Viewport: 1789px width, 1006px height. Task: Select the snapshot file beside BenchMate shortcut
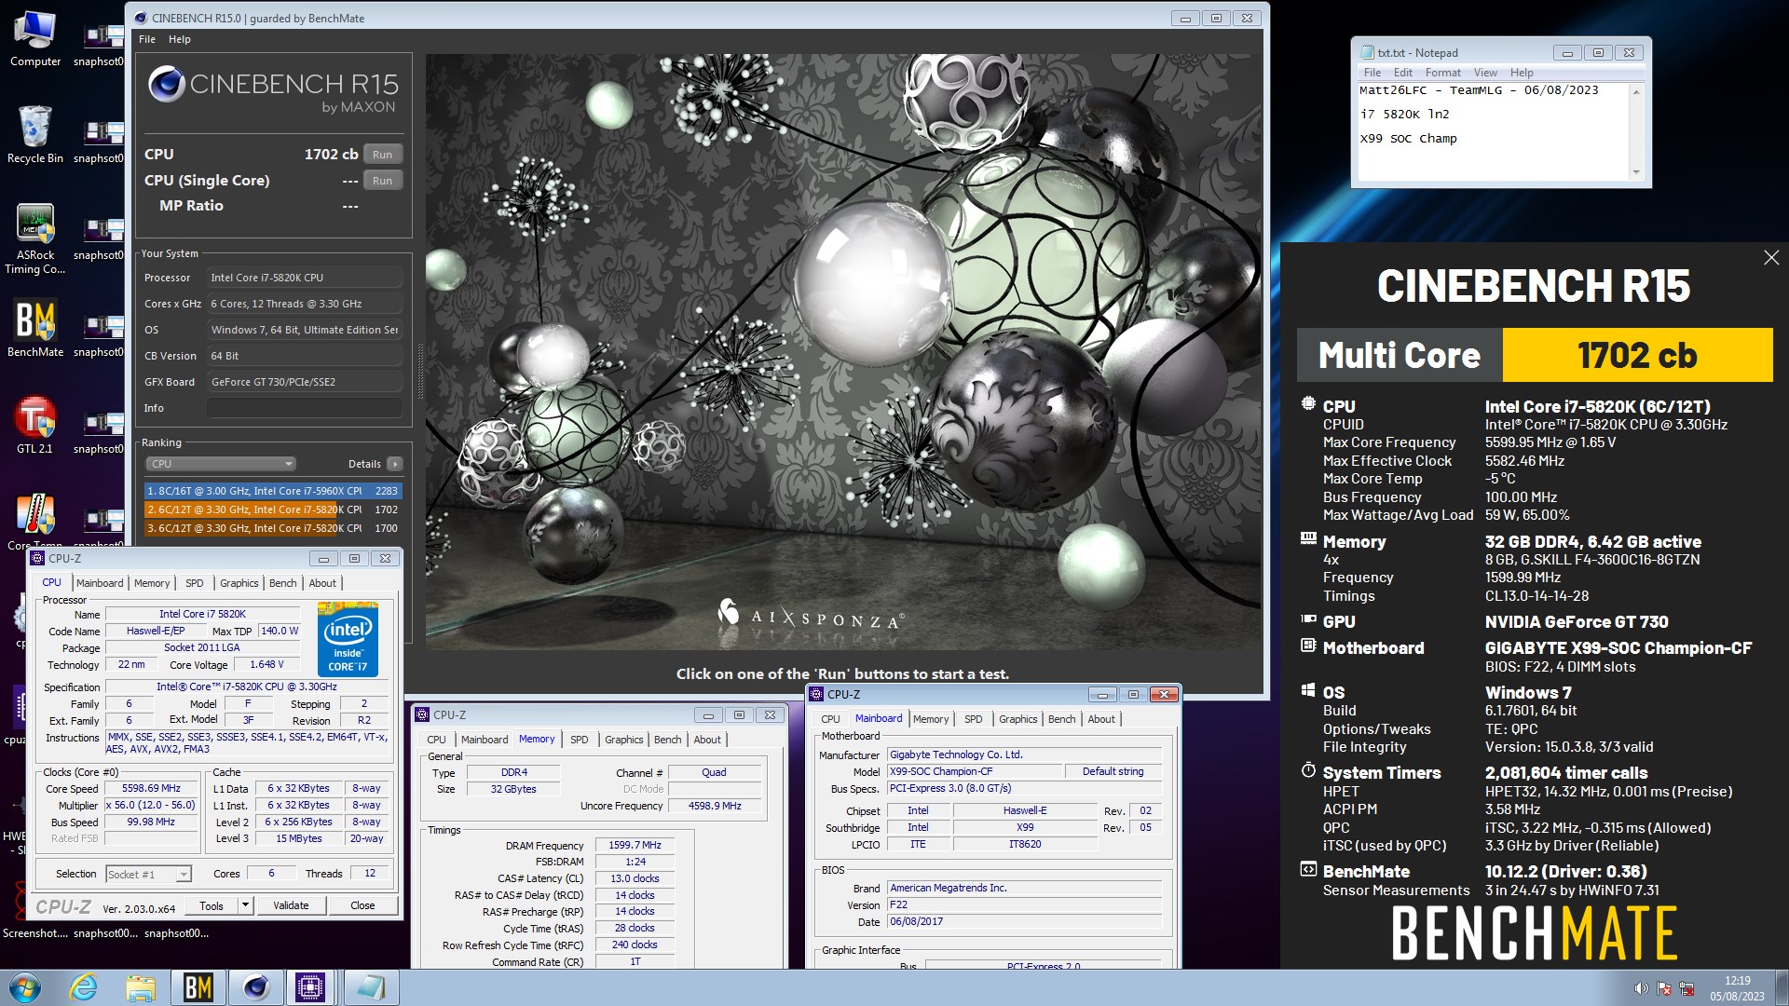[99, 335]
